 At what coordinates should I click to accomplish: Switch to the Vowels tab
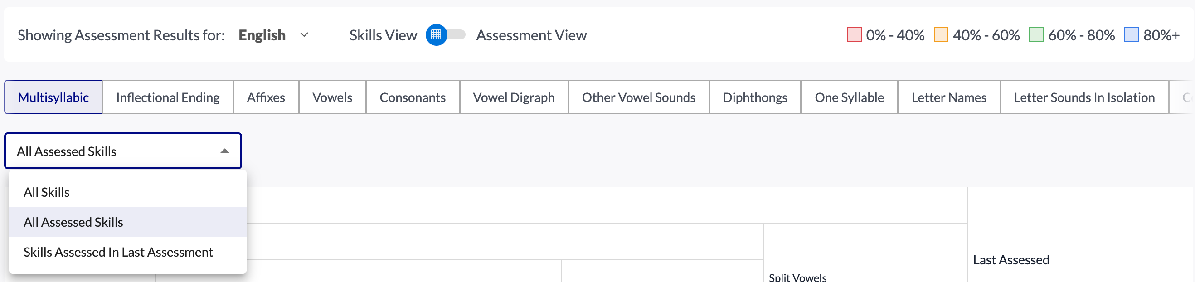(x=332, y=97)
